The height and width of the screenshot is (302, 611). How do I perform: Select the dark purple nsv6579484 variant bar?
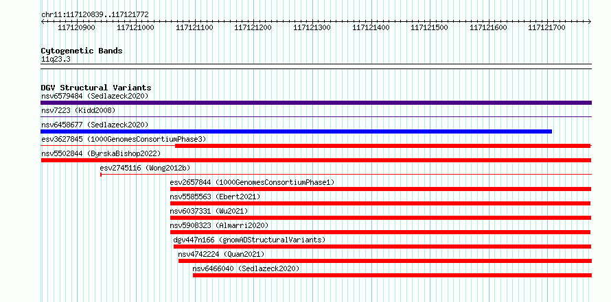316,103
